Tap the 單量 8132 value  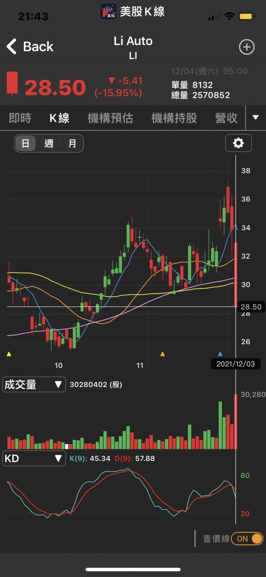[x=192, y=85]
